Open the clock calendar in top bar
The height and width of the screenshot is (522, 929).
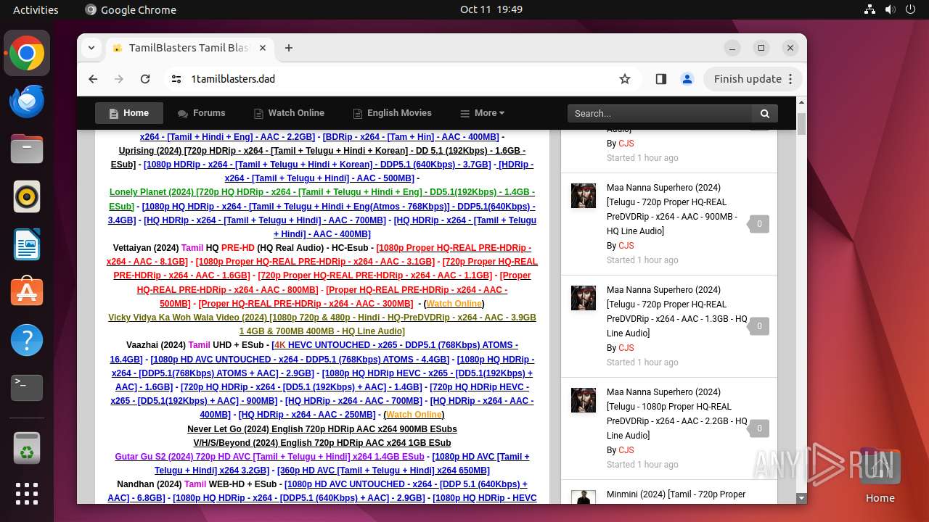point(491,9)
